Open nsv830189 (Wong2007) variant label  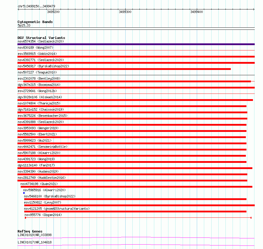[35, 47]
